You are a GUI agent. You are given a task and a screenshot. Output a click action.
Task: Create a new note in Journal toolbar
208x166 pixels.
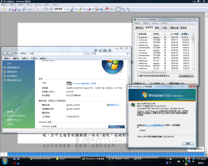(4, 9)
